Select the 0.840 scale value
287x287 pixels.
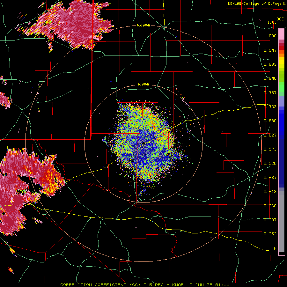pos(270,78)
